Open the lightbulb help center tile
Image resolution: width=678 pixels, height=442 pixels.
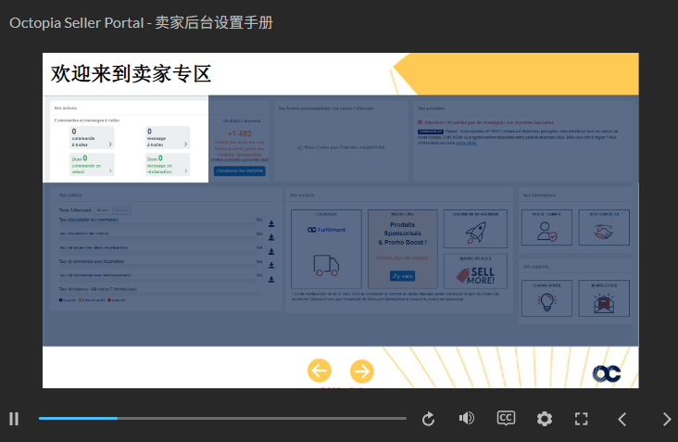click(x=547, y=298)
